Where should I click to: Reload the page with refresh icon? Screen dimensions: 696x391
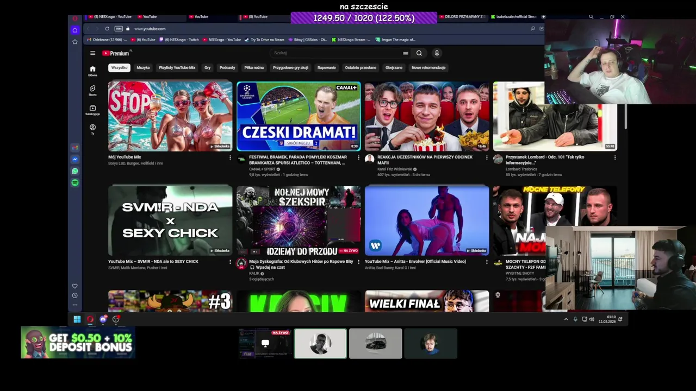[107, 29]
